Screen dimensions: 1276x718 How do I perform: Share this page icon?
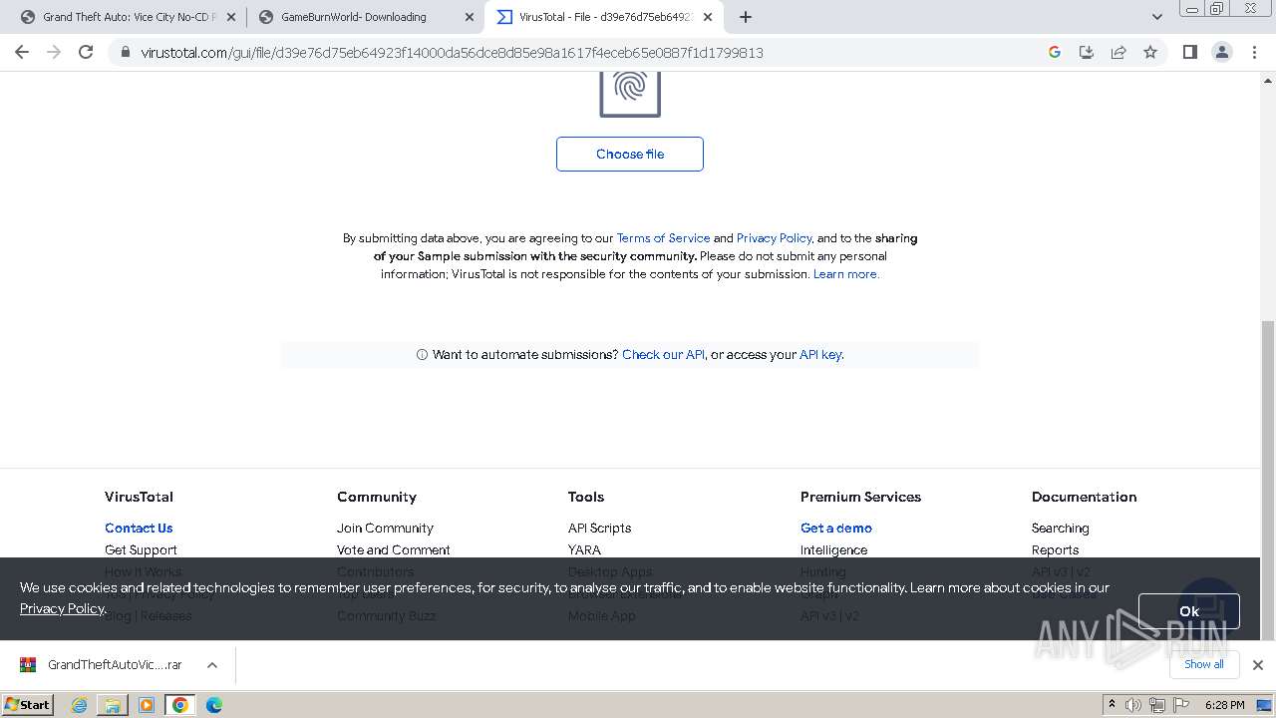click(x=1118, y=52)
